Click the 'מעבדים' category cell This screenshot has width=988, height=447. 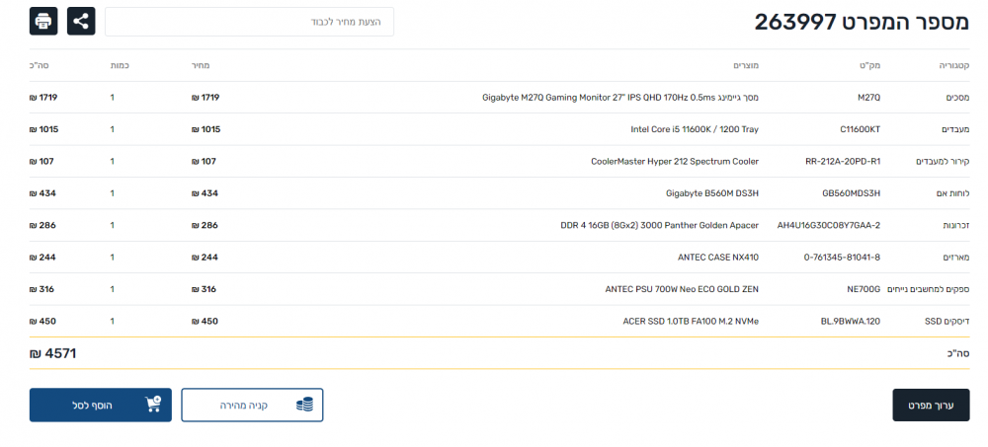[x=955, y=129]
